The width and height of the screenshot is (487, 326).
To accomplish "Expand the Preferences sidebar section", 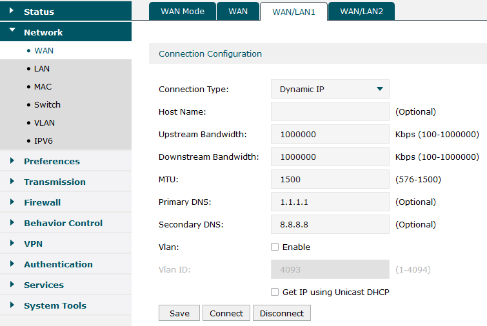I will point(52,161).
